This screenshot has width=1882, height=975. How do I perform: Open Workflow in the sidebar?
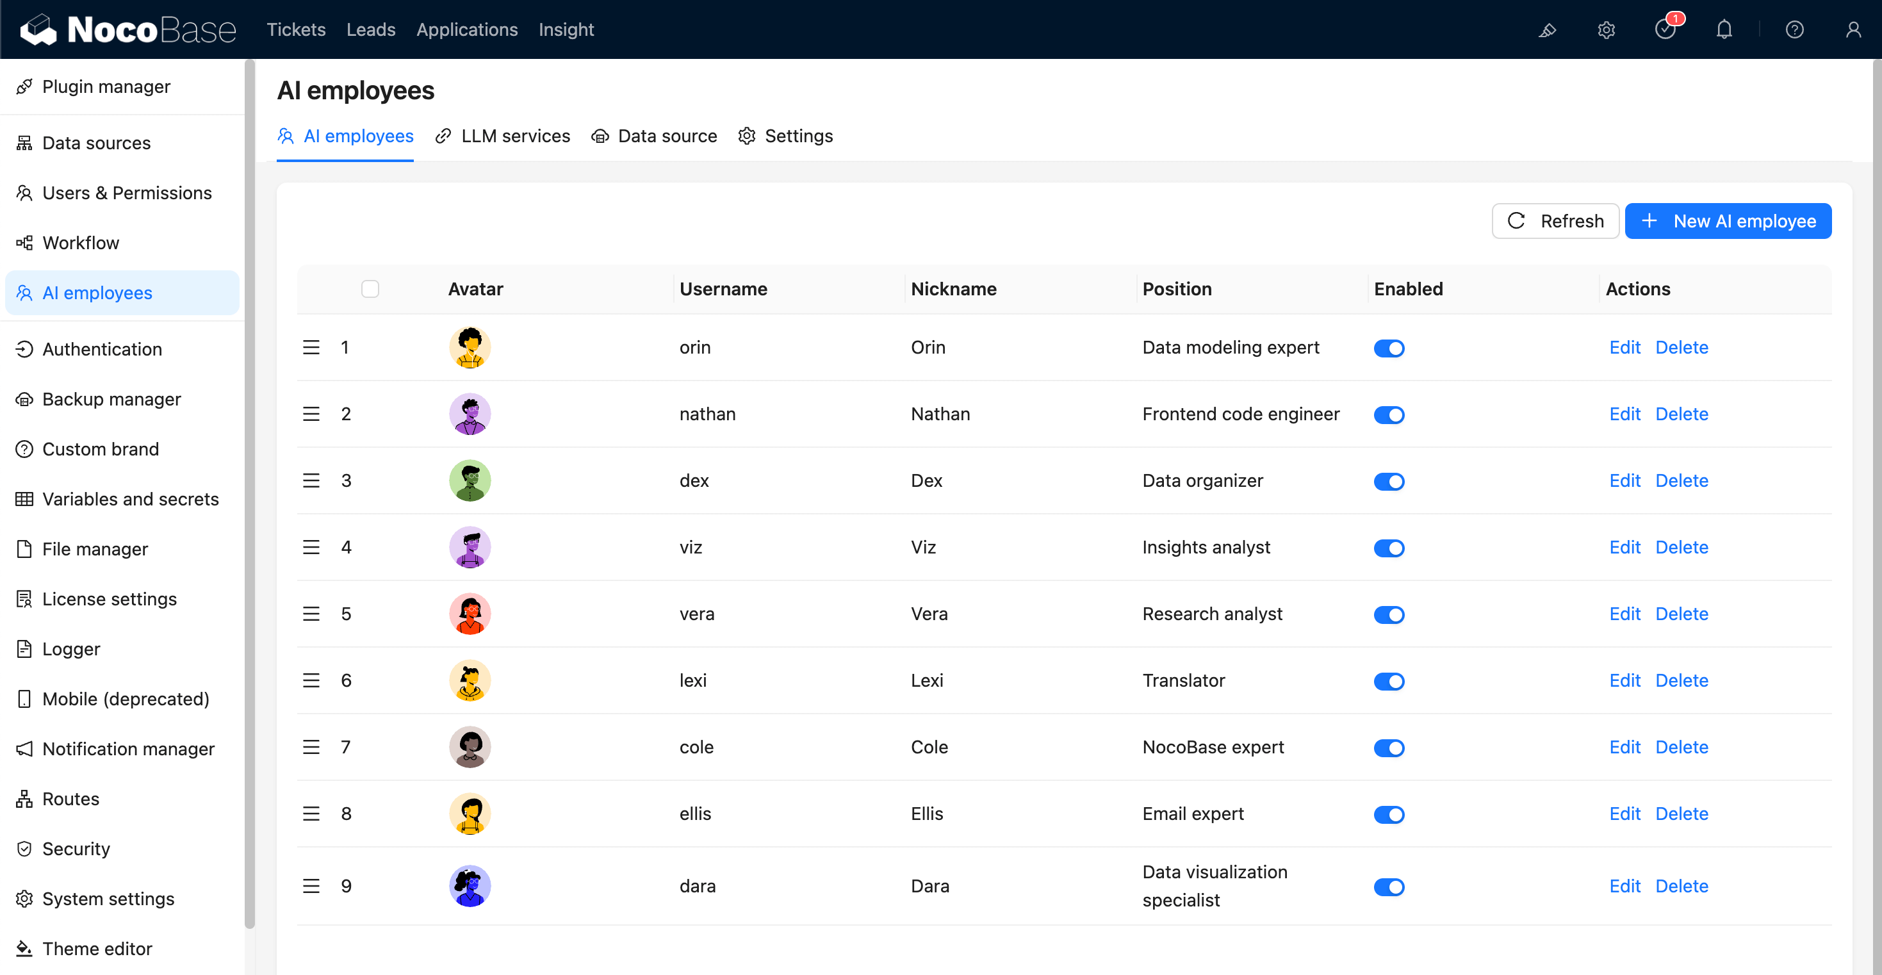[80, 243]
